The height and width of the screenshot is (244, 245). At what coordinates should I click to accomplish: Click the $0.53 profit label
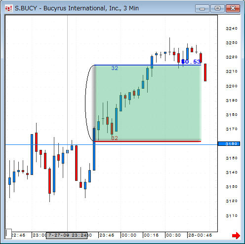click(191, 62)
